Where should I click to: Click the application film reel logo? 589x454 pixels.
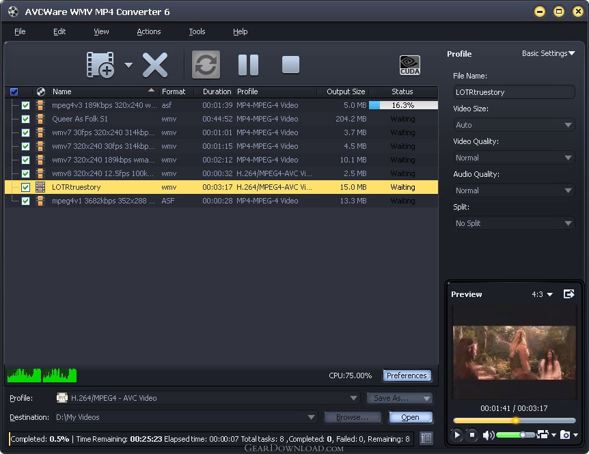[13, 12]
